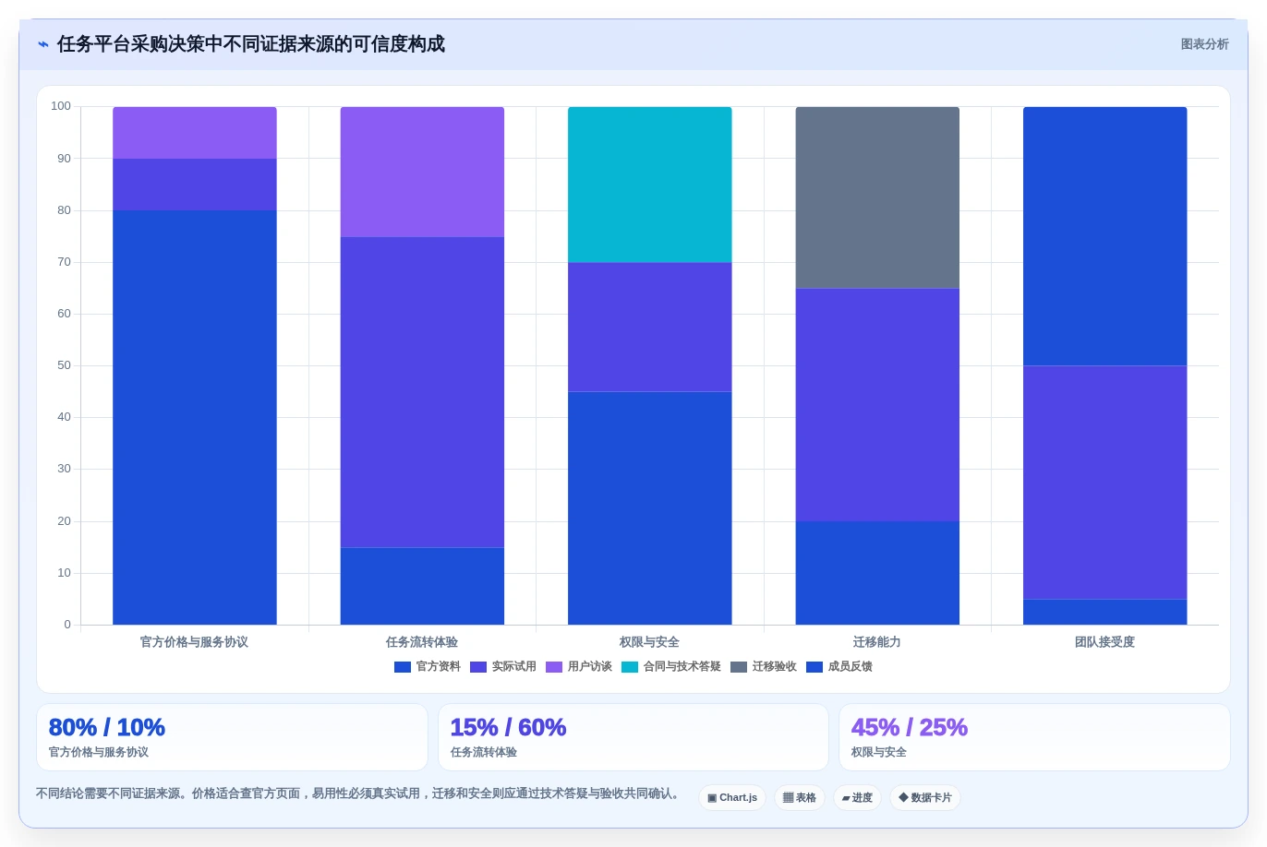Click the x-axis label 团队接受度
Viewport: 1267px width, 847px height.
coord(1105,642)
